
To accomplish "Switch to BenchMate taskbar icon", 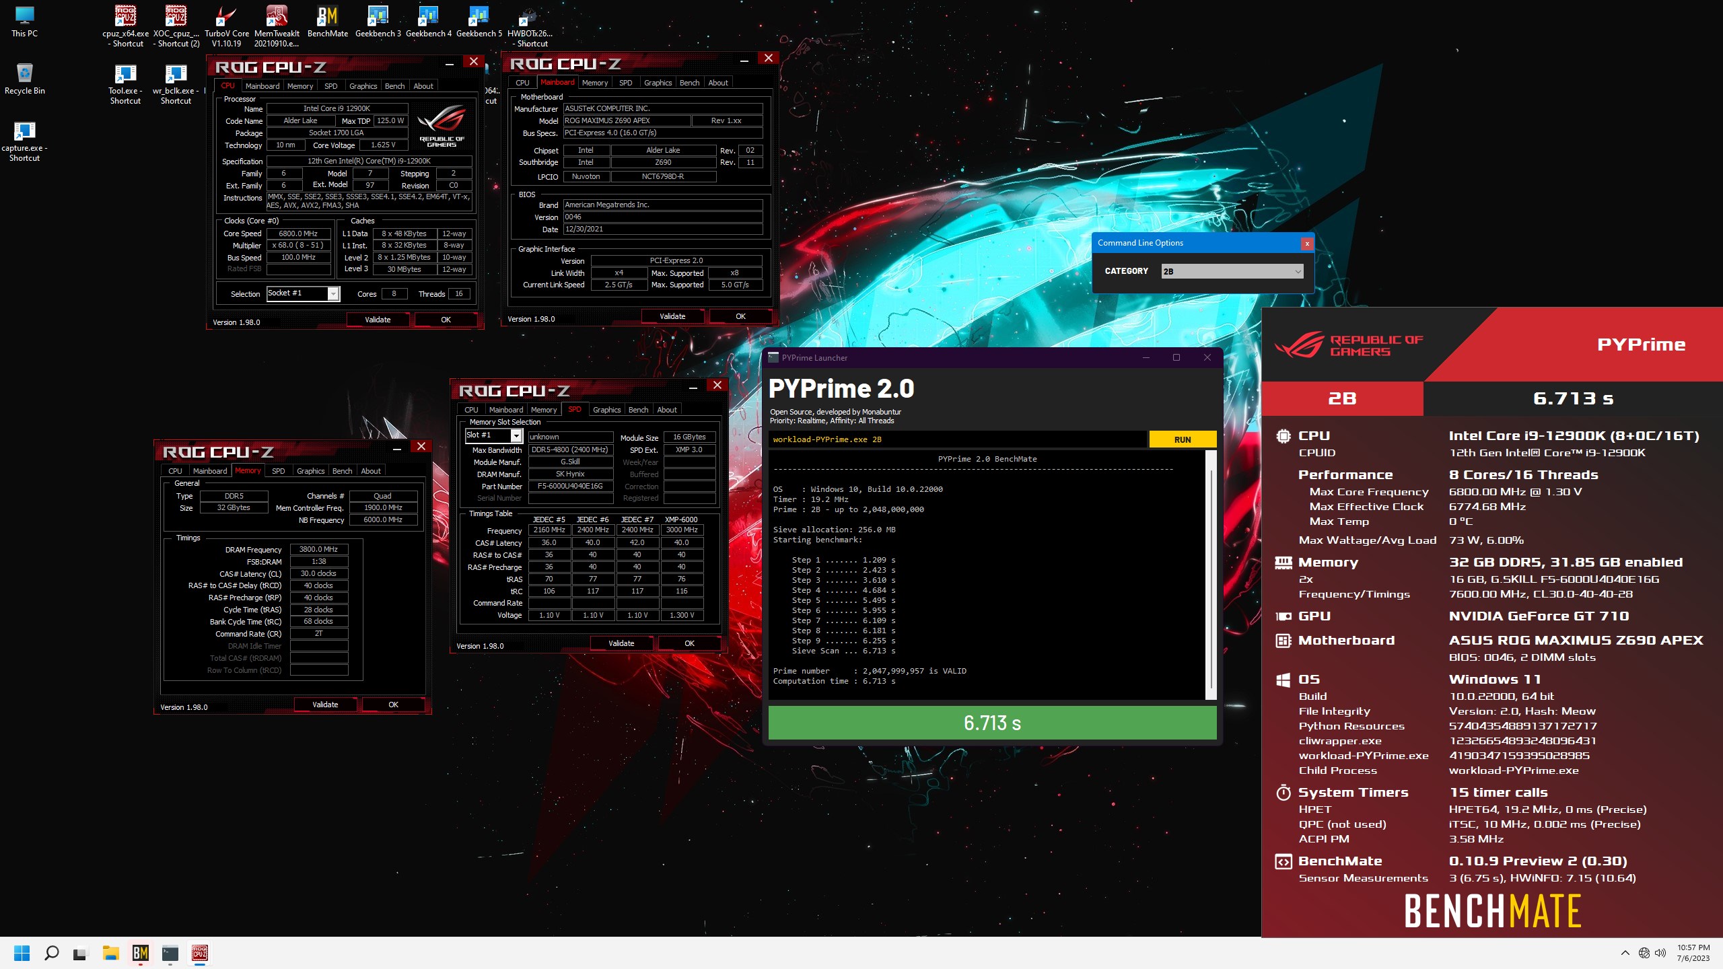I will (140, 953).
